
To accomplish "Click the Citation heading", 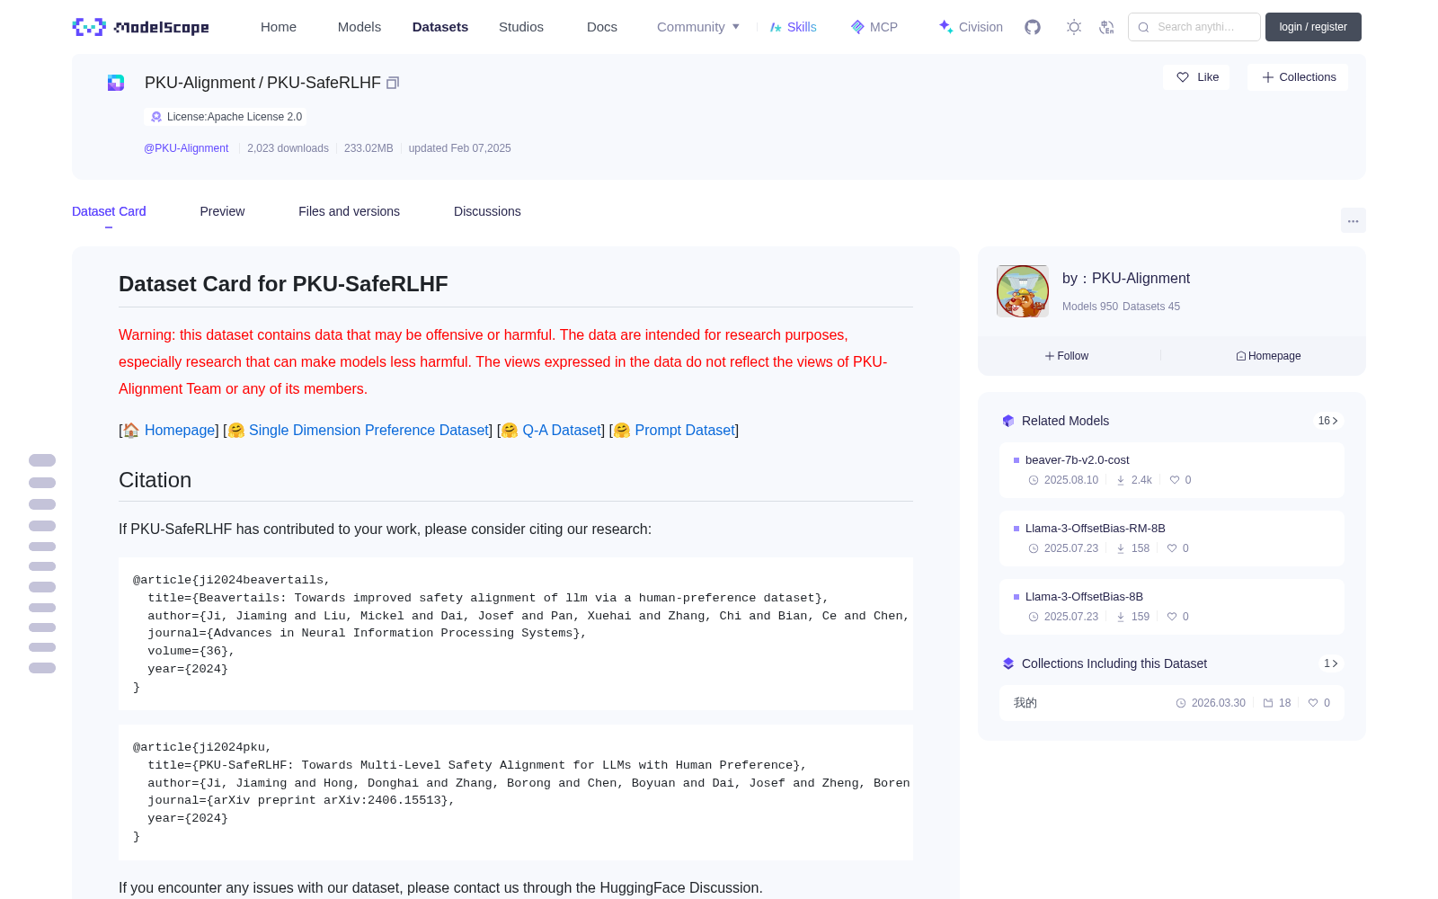I will (155, 480).
